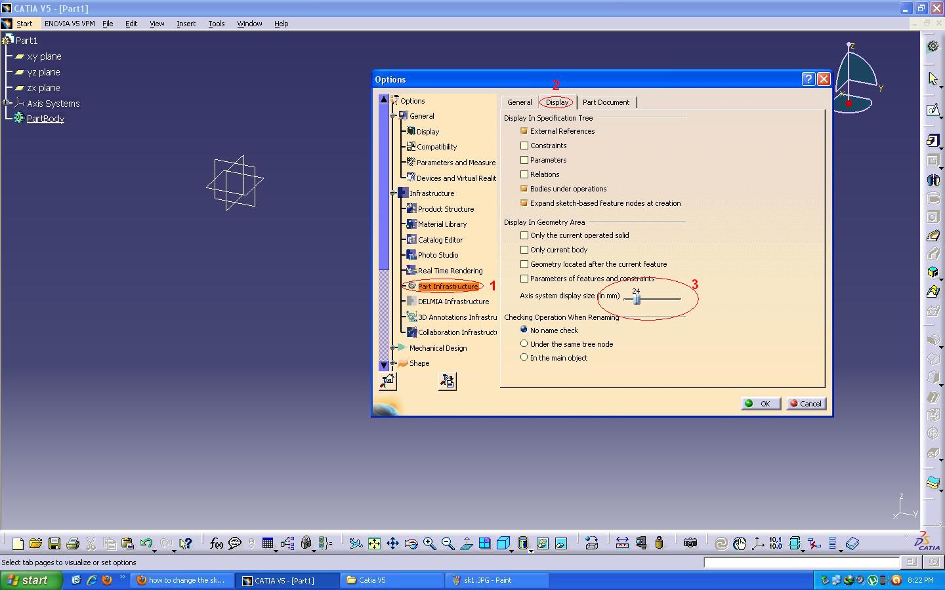Click the Multi-view quad window icon

(484, 543)
